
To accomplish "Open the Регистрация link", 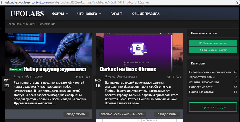I will coord(47,24).
